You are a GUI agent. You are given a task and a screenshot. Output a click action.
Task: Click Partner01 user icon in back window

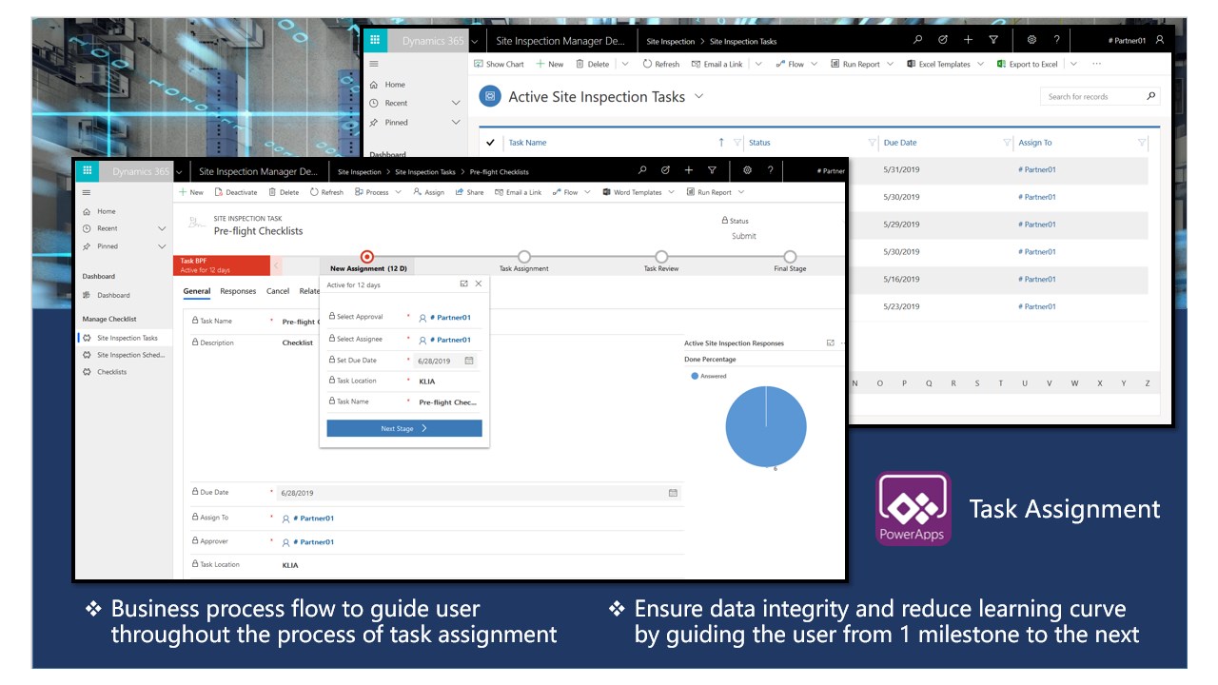[x=1159, y=40]
